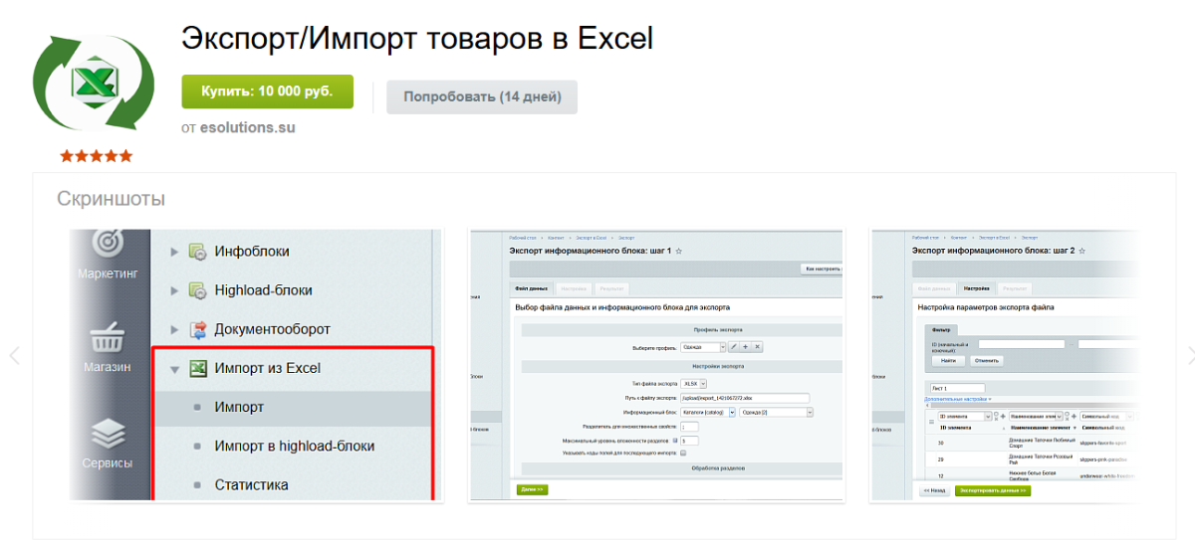Switch to Настройки tab in шаг 1
This screenshot has width=1195, height=548.
coord(574,288)
